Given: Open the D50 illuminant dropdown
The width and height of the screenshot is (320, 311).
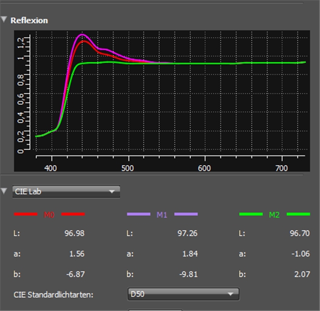Looking at the screenshot, I should coord(183,294).
